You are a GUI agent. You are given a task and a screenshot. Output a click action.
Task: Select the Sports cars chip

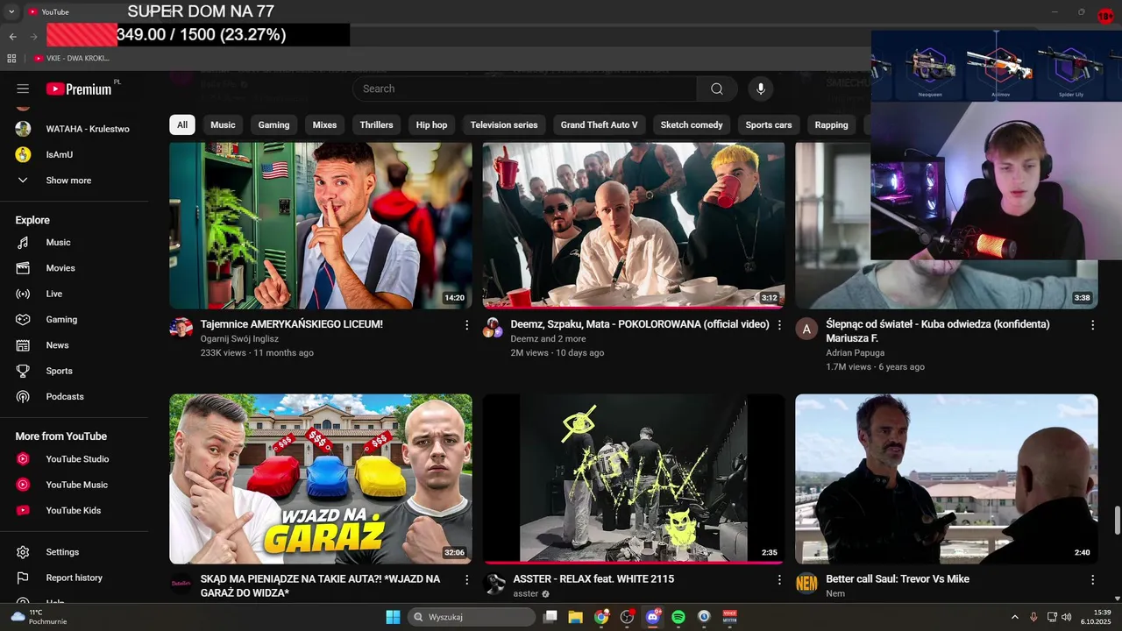(x=769, y=124)
